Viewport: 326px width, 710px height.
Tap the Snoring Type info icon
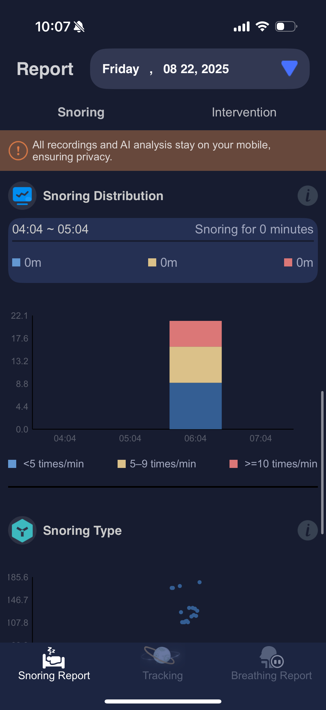click(307, 530)
